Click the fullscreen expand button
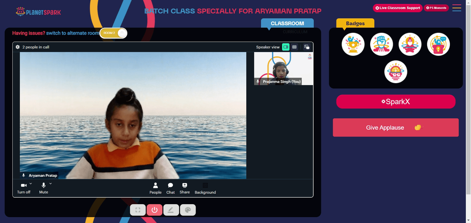Viewport: 471px width, 223px height. [x=138, y=210]
